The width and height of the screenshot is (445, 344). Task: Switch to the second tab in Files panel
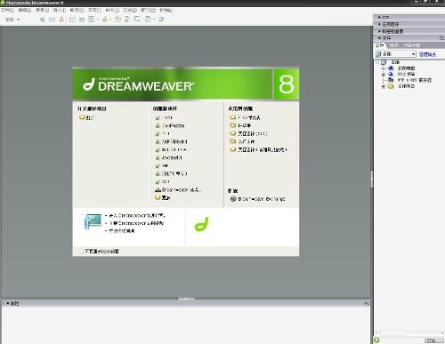(x=393, y=45)
